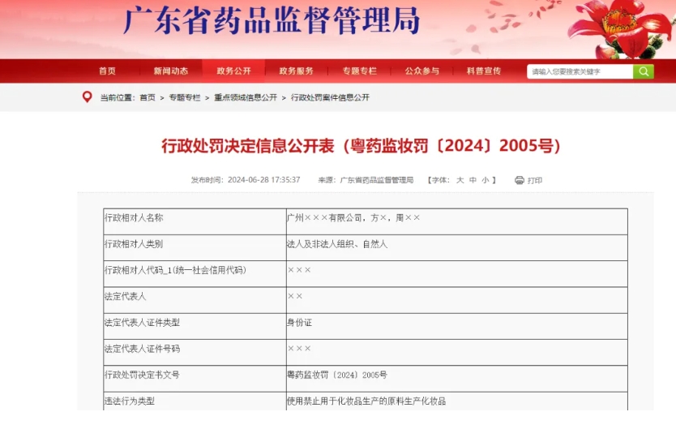
Task: Open the 政务服务 navigation item
Action: (296, 71)
